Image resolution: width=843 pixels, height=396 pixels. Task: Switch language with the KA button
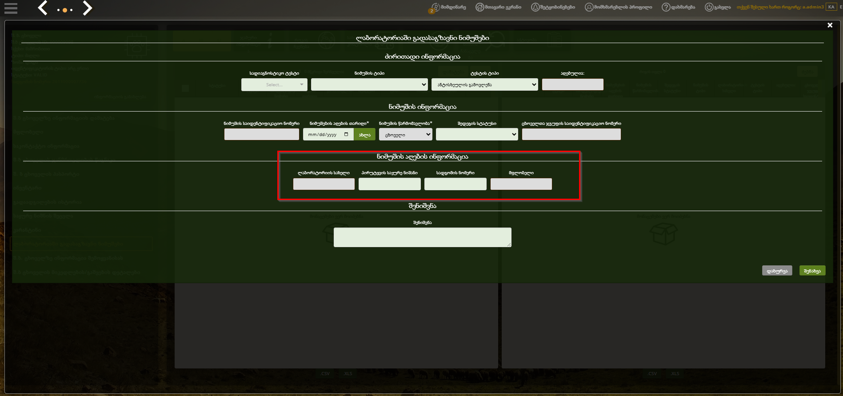[x=831, y=7]
